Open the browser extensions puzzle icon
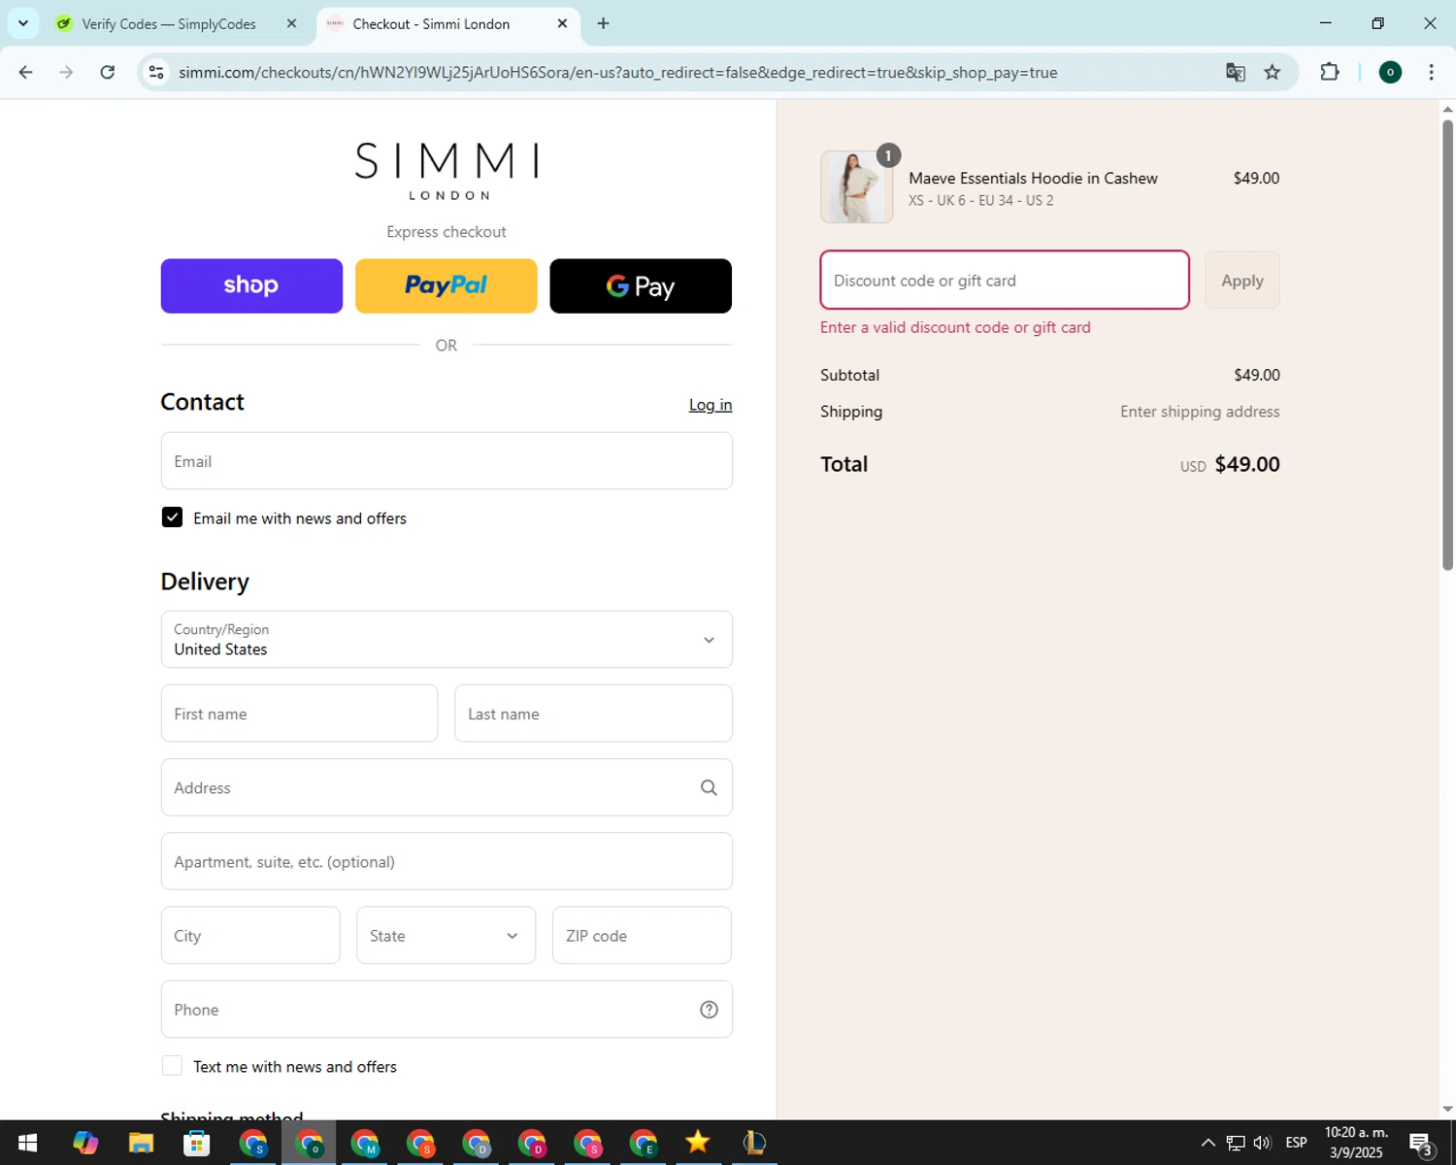 1330,72
